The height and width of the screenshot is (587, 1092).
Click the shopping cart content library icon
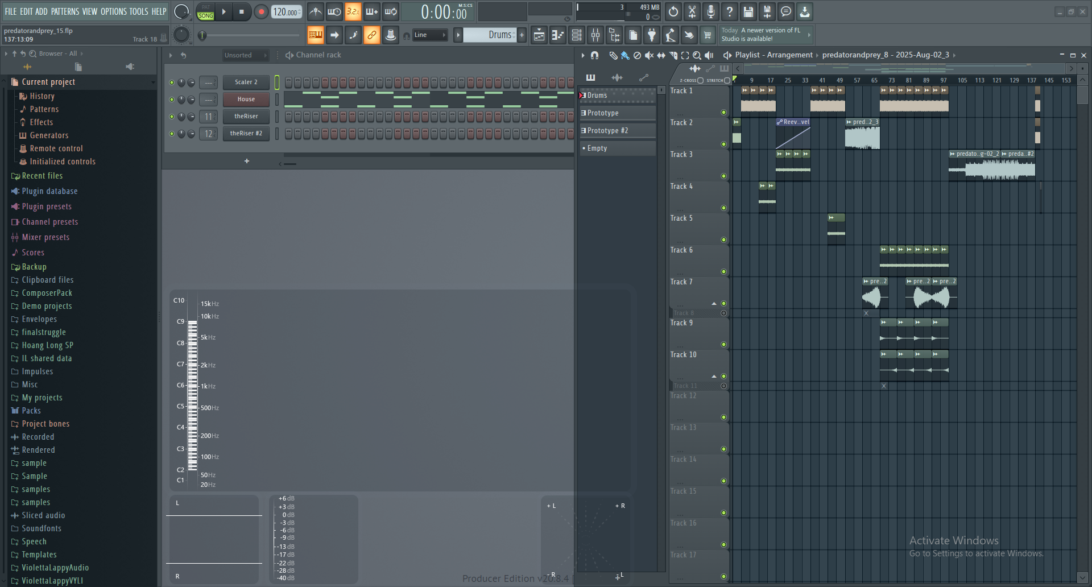coord(707,35)
